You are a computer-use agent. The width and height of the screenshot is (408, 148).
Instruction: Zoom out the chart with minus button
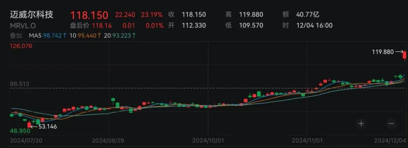391,123
